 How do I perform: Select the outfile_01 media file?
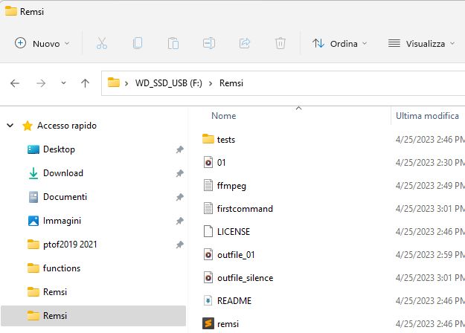(x=236, y=255)
